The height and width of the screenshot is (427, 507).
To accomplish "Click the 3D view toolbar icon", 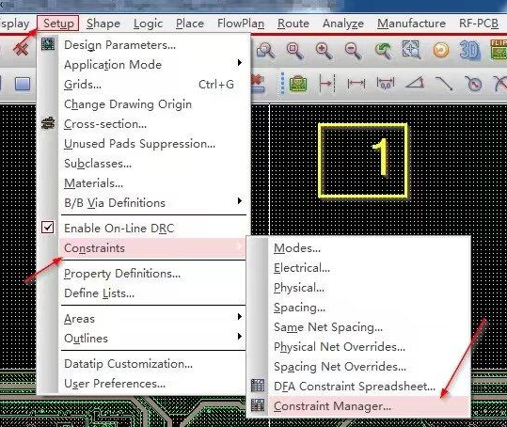I will click(x=469, y=50).
